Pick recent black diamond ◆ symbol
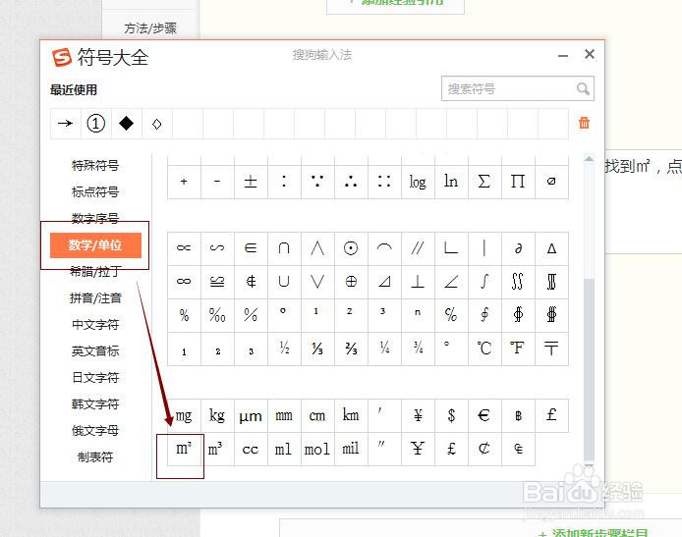Image resolution: width=682 pixels, height=537 pixels. pos(127,124)
